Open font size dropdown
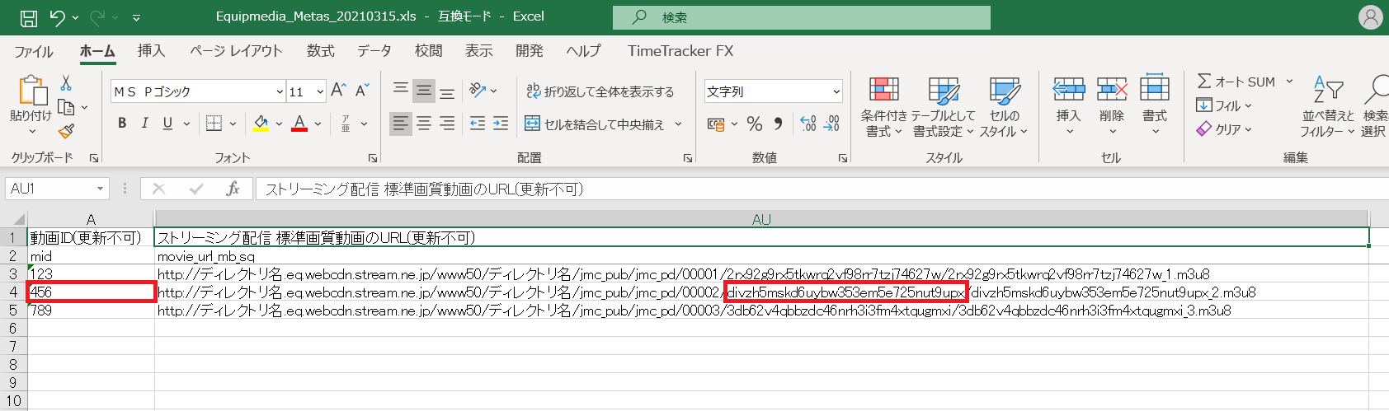The height and width of the screenshot is (411, 1389). (320, 91)
